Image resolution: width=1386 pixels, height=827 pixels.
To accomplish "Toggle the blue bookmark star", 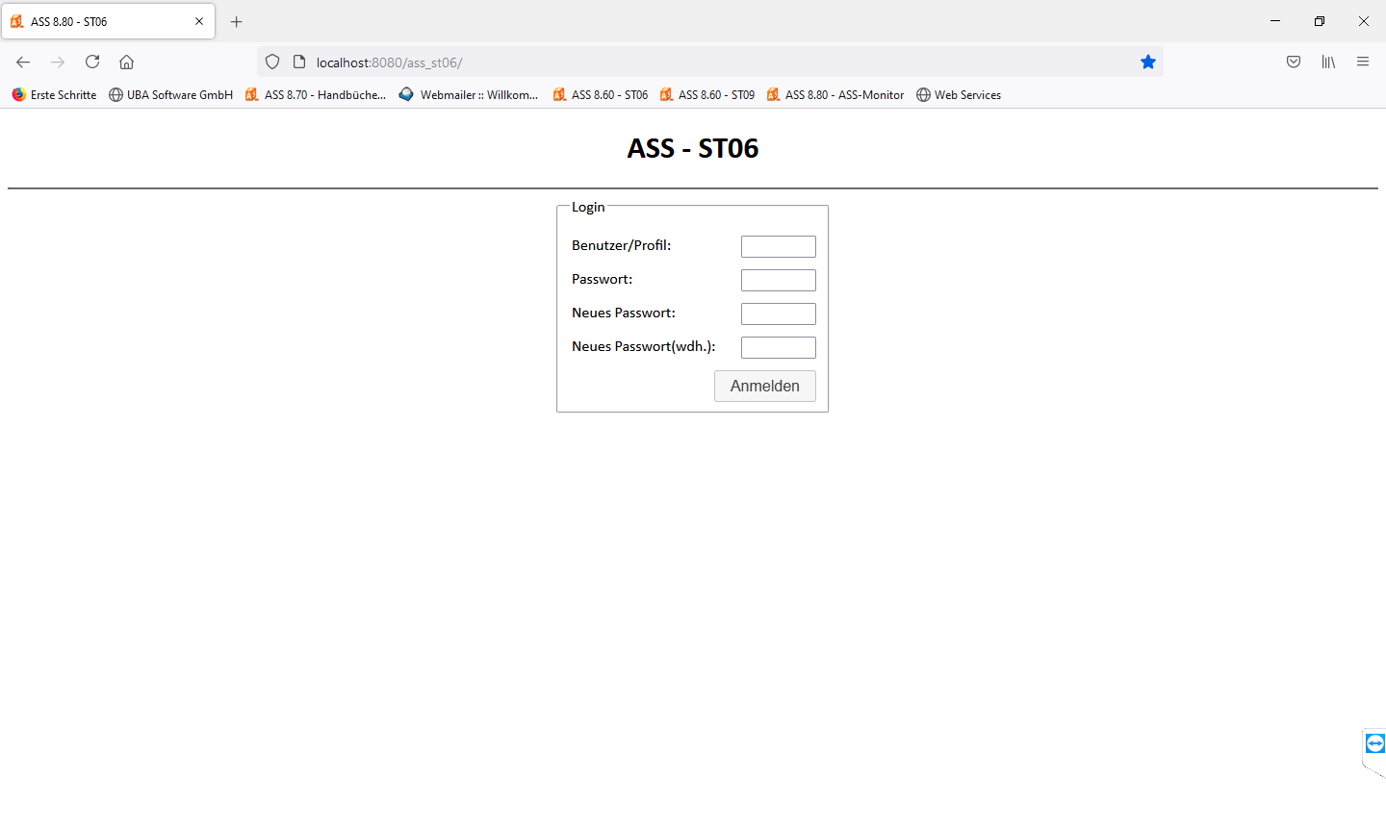I will (x=1147, y=62).
